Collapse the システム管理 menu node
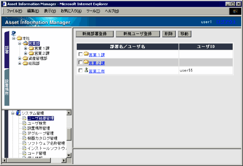The height and width of the screenshot is (166, 243). coord(13,113)
